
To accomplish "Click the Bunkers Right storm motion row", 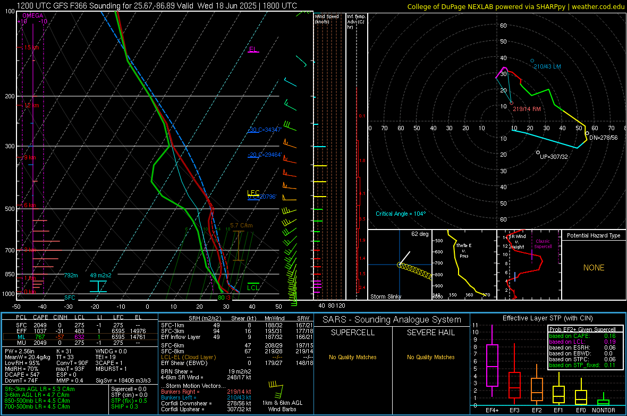I will pyautogui.click(x=206, y=392).
